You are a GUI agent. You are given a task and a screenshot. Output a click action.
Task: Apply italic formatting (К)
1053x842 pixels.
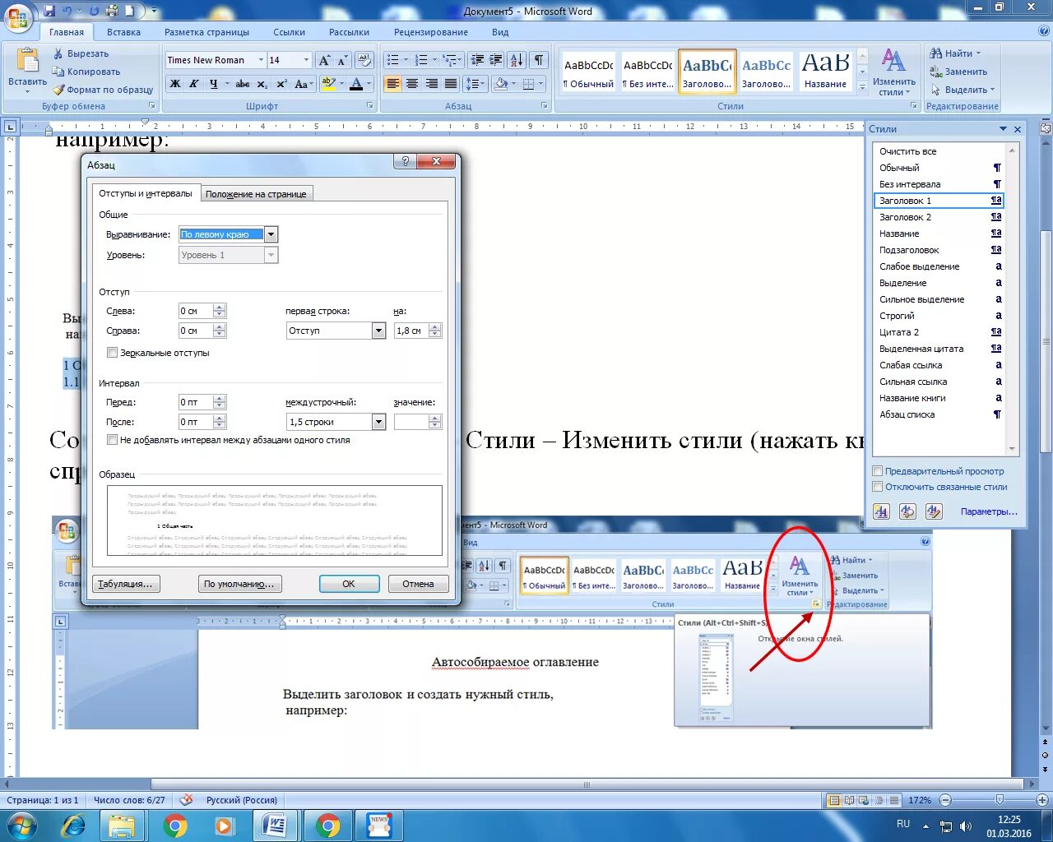pos(194,84)
